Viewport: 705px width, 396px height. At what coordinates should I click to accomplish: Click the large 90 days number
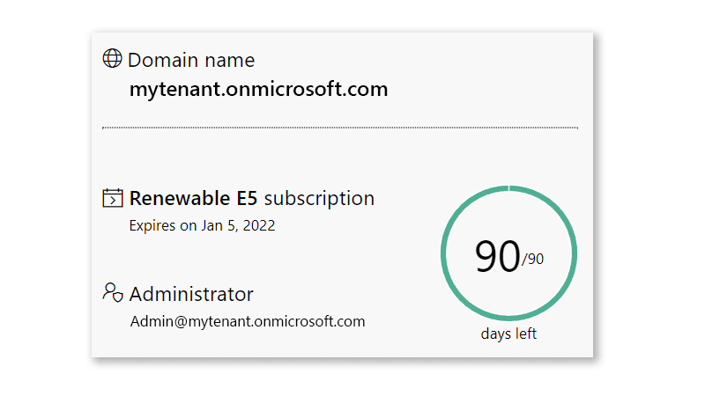(x=497, y=256)
